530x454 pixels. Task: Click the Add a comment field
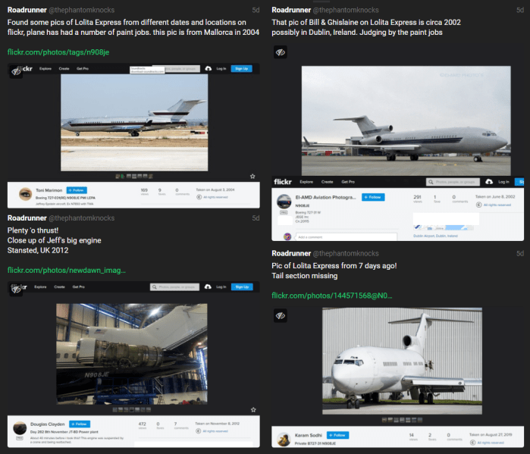coord(346,237)
